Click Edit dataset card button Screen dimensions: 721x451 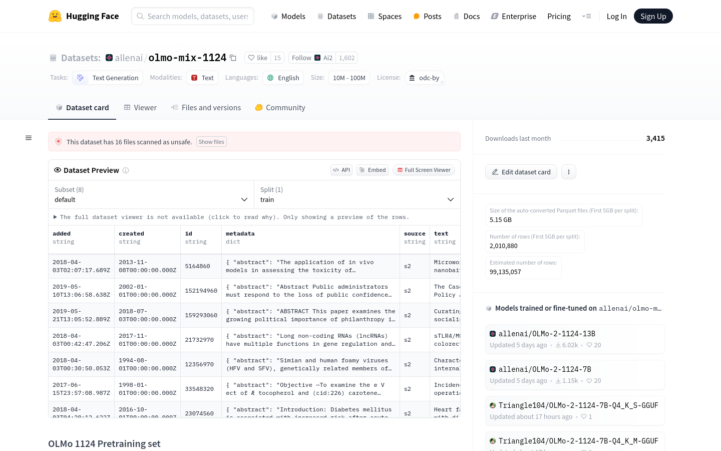(521, 172)
